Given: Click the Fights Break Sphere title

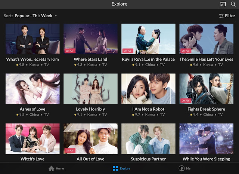Looking at the screenshot, I should coord(206,109).
